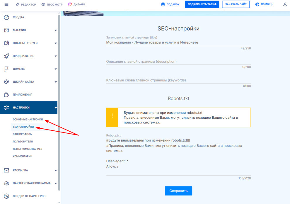Click the Домены flag icon
The height and width of the screenshot is (204, 290).
(6, 69)
